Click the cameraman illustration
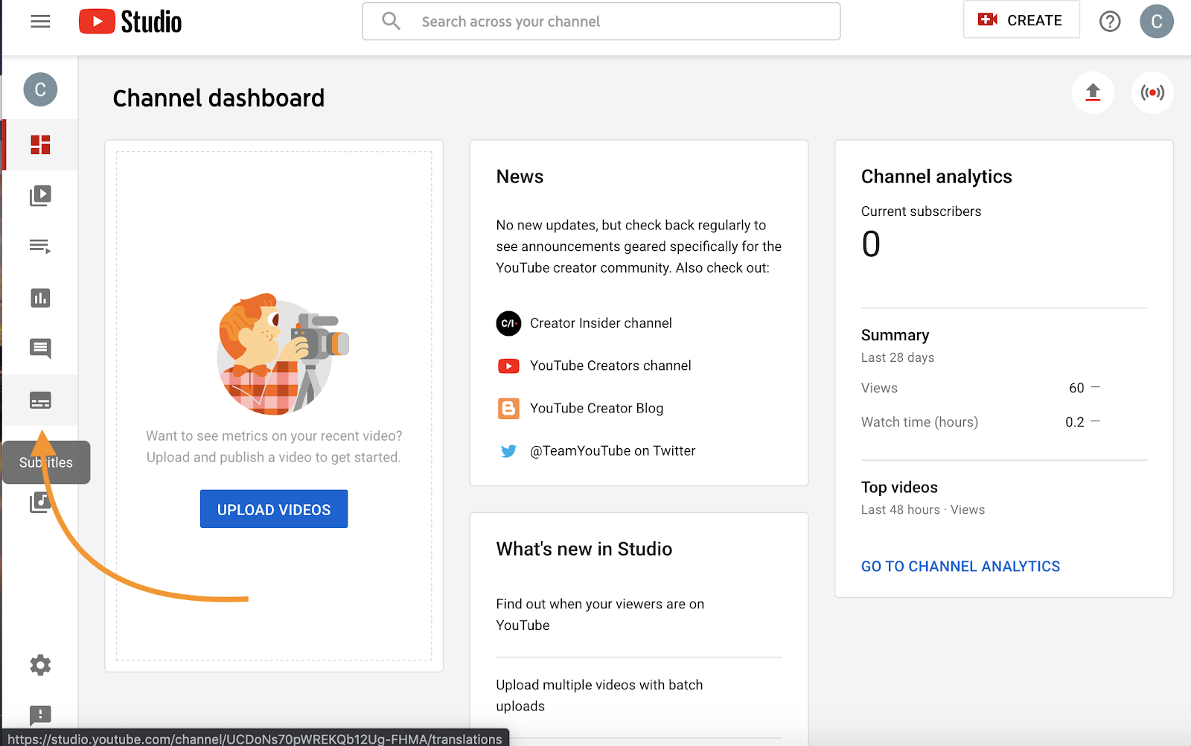Viewport: 1191px width, 746px height. [x=283, y=354]
